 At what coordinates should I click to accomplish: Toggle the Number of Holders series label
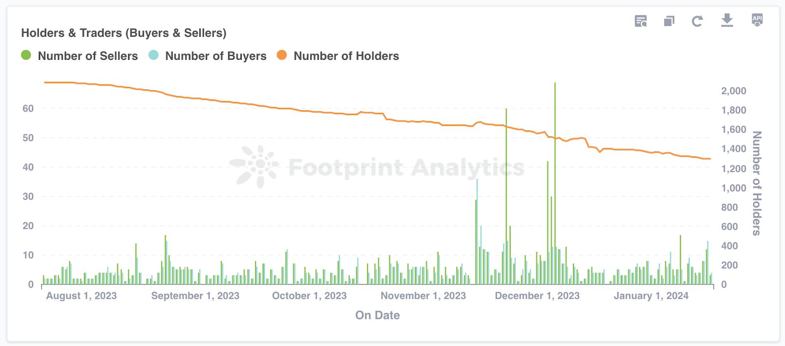[346, 56]
